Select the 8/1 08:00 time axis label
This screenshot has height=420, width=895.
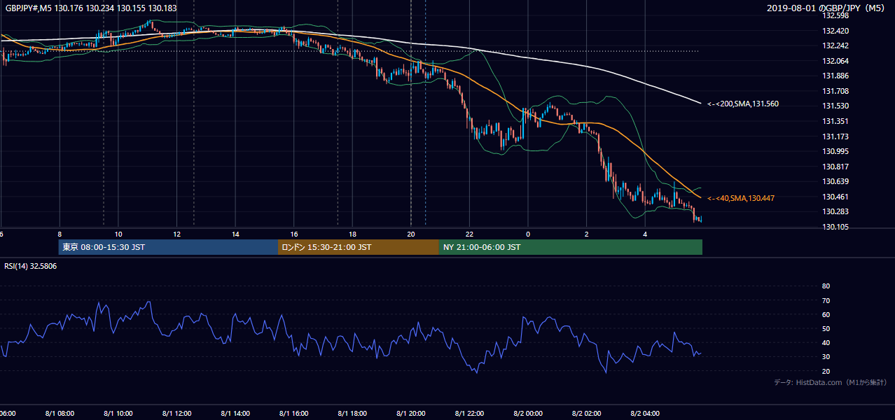(x=60, y=414)
